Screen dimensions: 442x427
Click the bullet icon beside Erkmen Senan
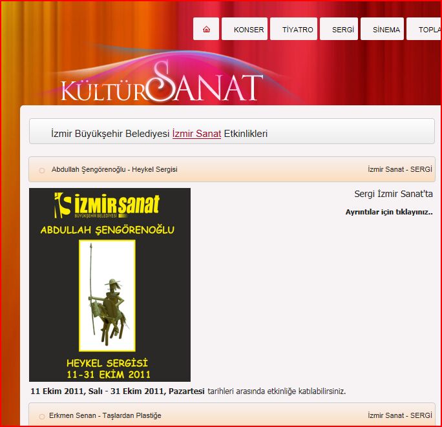42,417
